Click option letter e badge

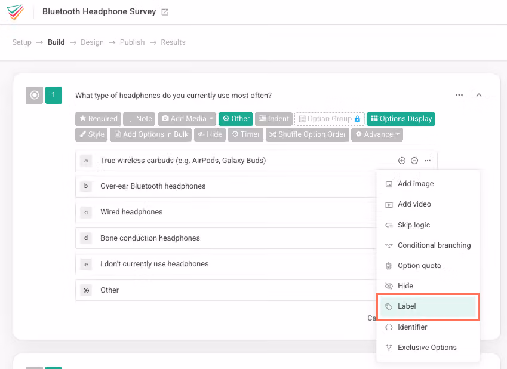coord(86,265)
